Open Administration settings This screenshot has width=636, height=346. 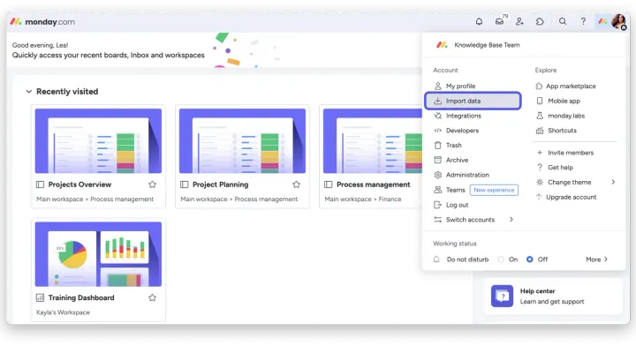tap(462, 175)
